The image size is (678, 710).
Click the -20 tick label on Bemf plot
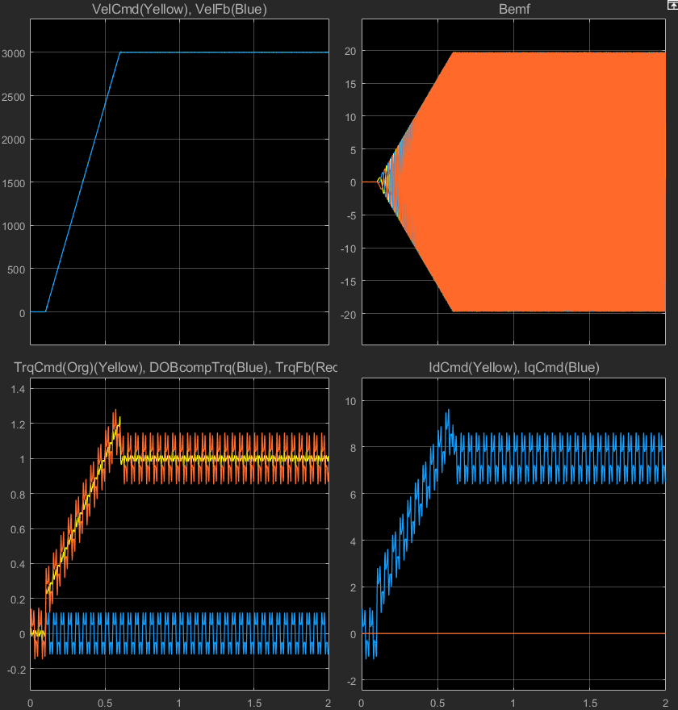pyautogui.click(x=349, y=315)
